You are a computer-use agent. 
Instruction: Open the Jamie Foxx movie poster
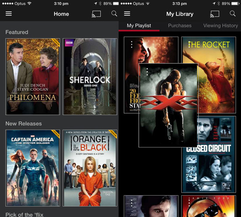tap(209, 206)
